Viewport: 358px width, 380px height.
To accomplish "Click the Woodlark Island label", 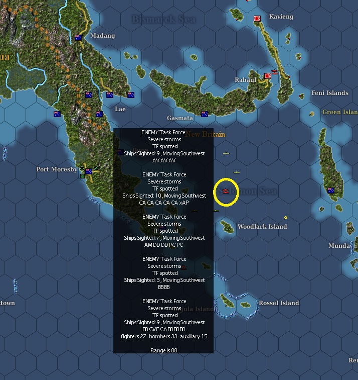I will pos(262,227).
